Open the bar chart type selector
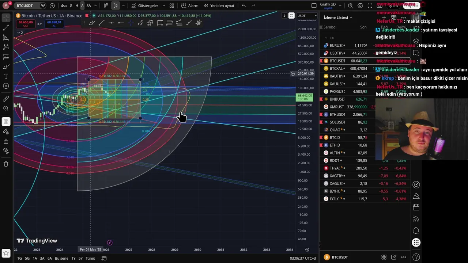 106,5
